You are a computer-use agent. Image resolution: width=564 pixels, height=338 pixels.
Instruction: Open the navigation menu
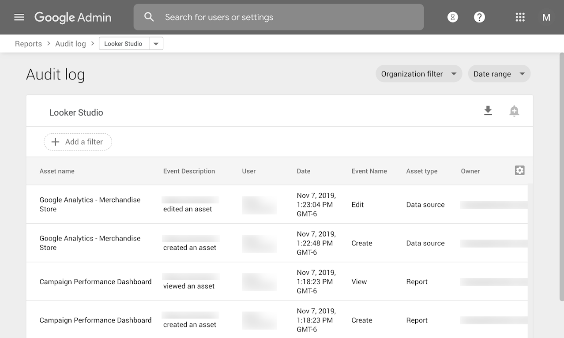(19, 17)
